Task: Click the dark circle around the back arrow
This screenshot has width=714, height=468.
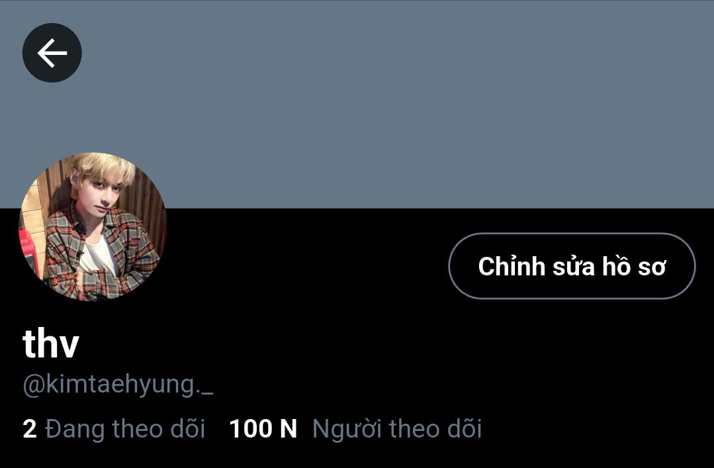Action: [52, 53]
